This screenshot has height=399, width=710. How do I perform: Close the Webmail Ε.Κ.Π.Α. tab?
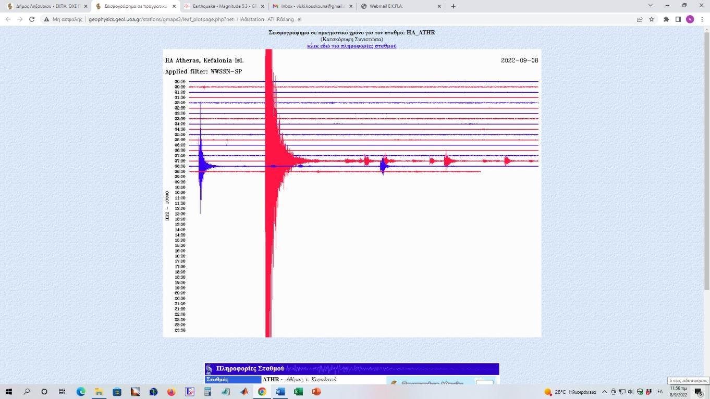439,6
